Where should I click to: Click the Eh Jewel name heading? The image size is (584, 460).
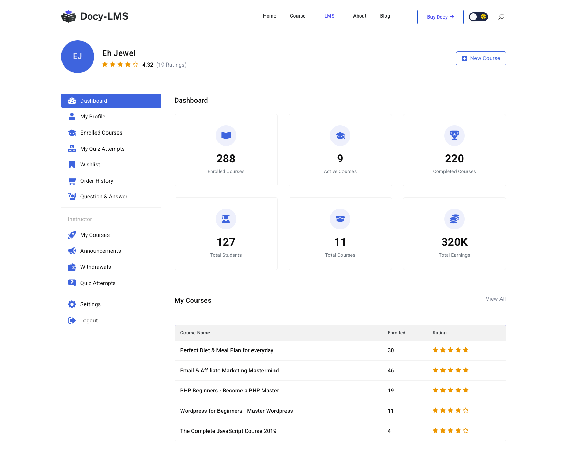119,53
